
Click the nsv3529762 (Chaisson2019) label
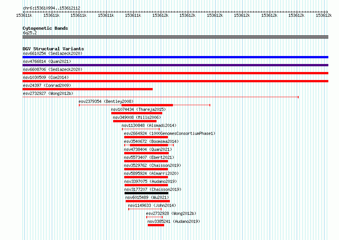pos(152,165)
